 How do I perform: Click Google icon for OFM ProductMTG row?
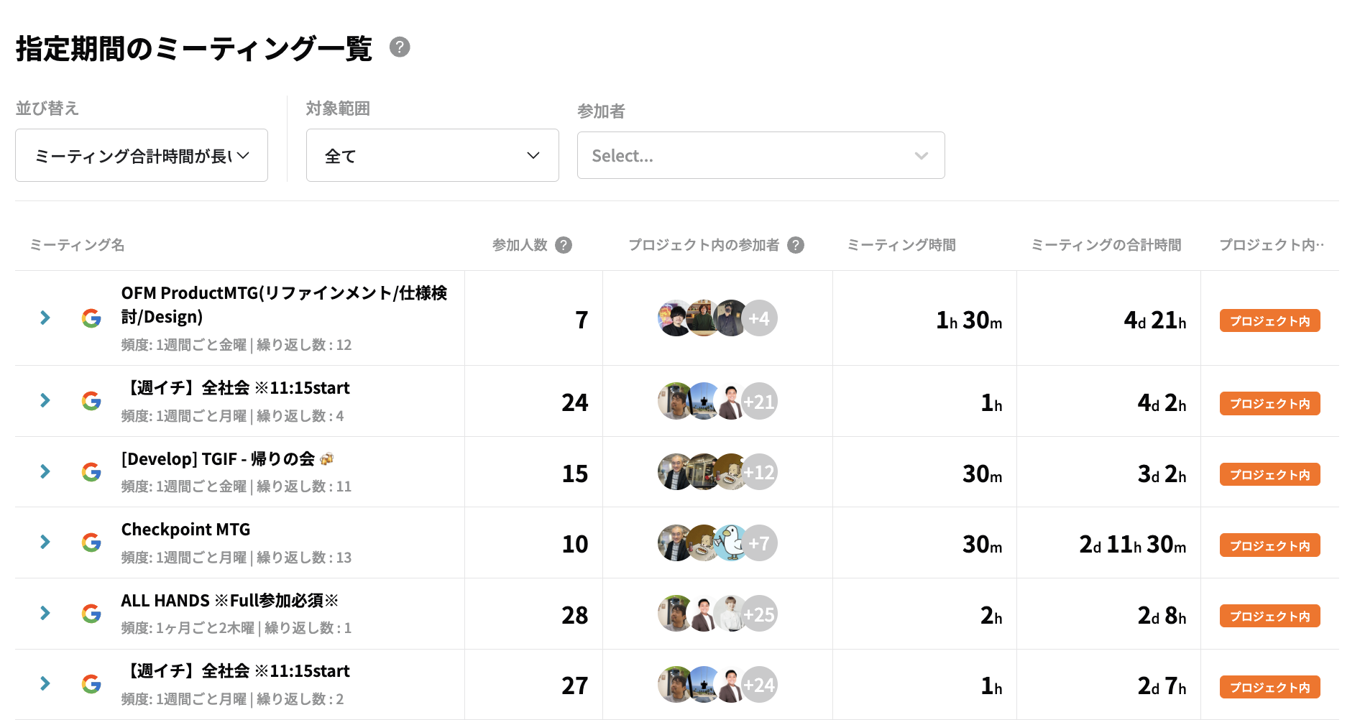pyautogui.click(x=91, y=318)
